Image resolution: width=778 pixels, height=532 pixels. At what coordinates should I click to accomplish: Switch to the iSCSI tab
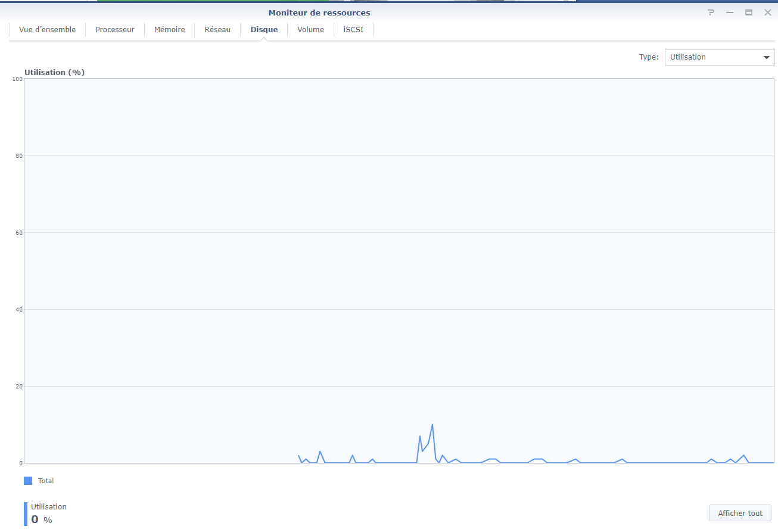(x=353, y=30)
